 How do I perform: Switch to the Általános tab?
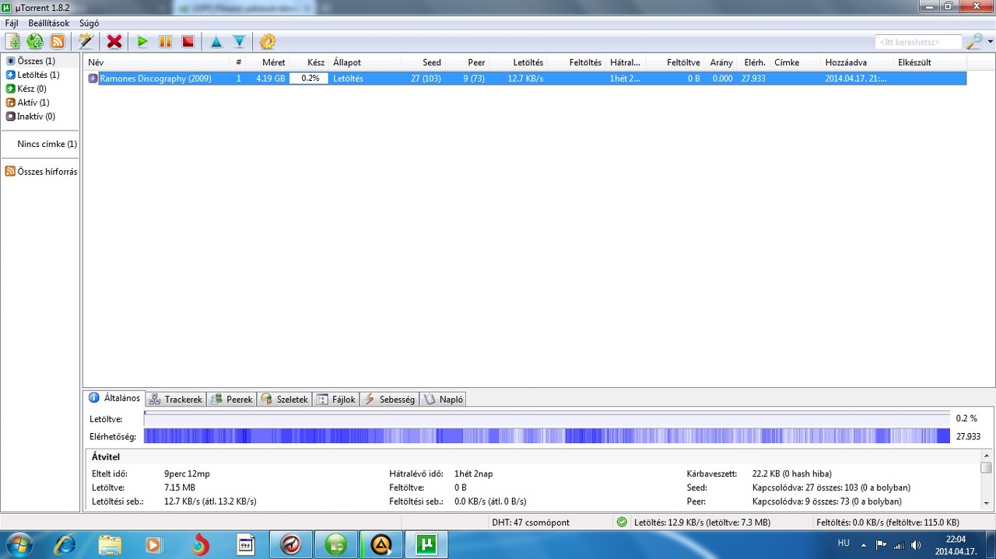(x=115, y=398)
